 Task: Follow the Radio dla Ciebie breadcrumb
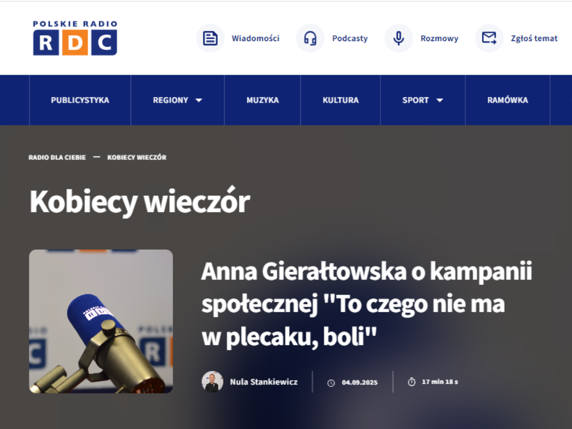pyautogui.click(x=57, y=157)
